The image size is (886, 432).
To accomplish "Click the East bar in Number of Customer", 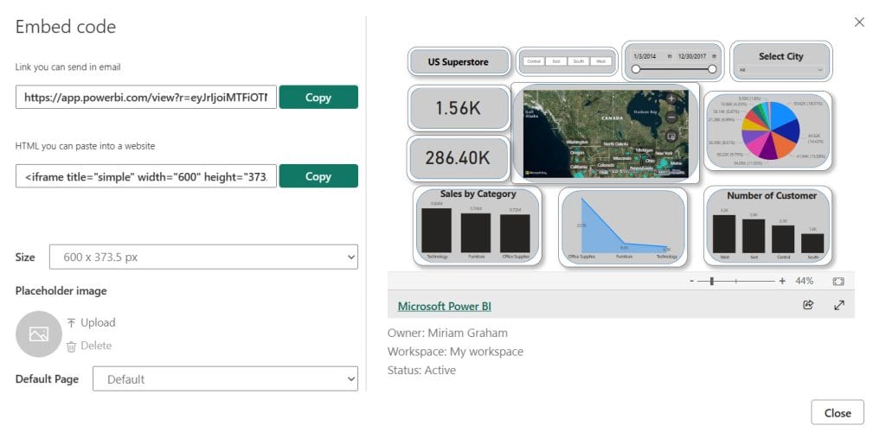I will coord(754,236).
